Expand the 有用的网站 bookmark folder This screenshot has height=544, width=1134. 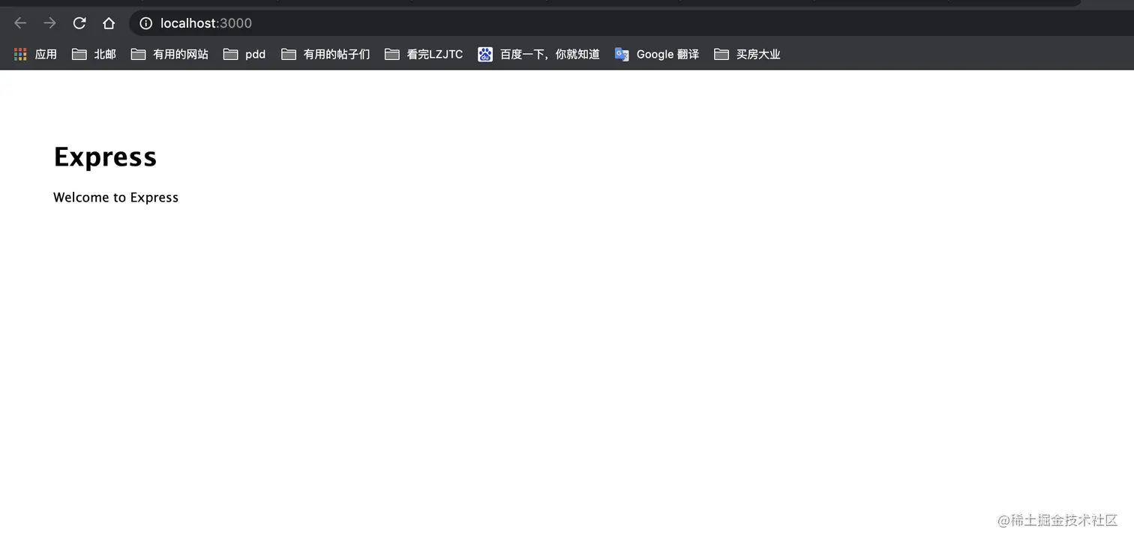pos(169,53)
